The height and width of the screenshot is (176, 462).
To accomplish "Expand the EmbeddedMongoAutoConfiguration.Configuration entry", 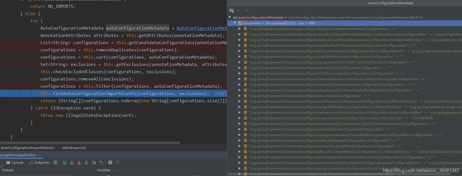I will coord(240,135).
